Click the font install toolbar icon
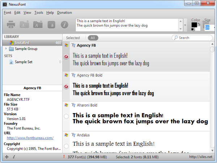This screenshot has height=163, width=217. click(x=51, y=25)
